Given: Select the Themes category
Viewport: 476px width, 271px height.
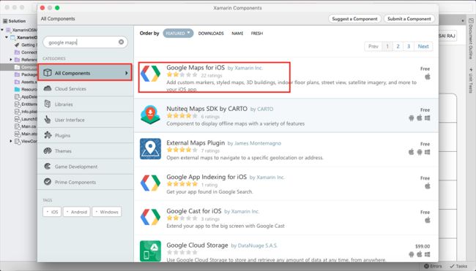Looking at the screenshot, I should coord(85,150).
